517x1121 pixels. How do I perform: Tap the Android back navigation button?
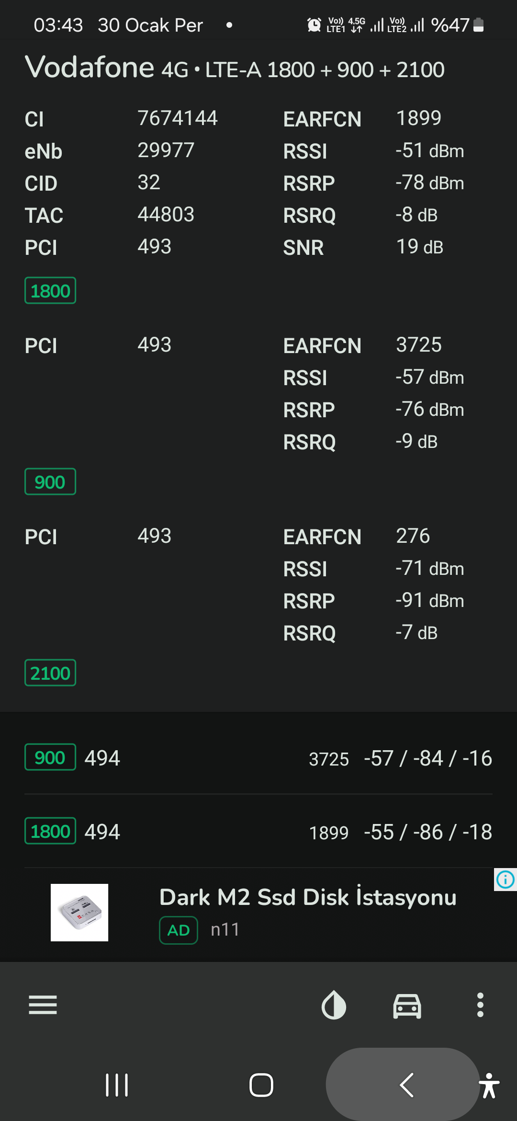point(407,1085)
